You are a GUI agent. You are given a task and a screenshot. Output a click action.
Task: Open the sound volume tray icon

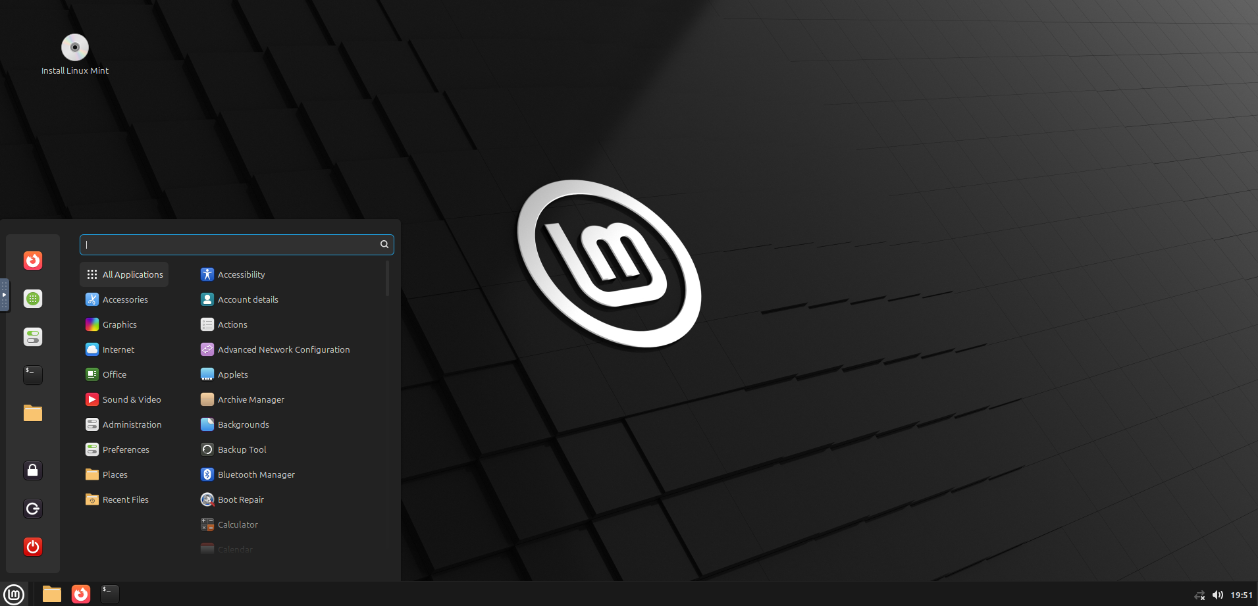[x=1218, y=595]
